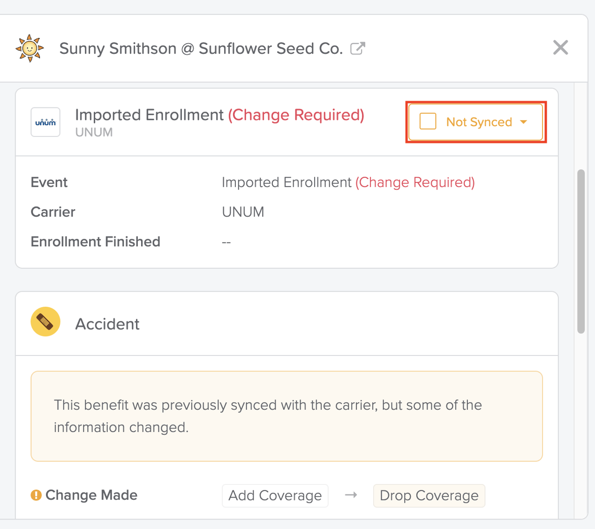This screenshot has width=595, height=529.
Task: Click the close X icon in the header
Action: click(x=561, y=47)
